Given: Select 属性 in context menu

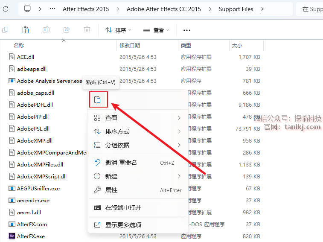Looking at the screenshot, I should 138,190.
